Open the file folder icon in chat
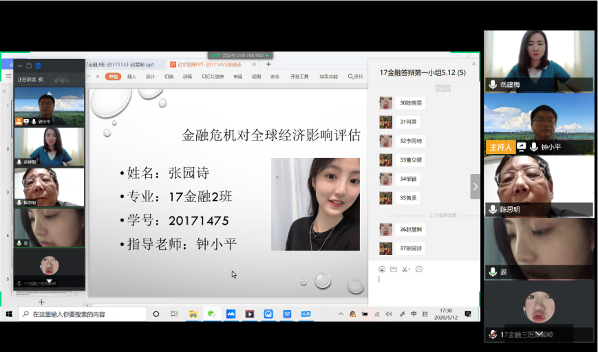This screenshot has width=598, height=352. pyautogui.click(x=394, y=269)
